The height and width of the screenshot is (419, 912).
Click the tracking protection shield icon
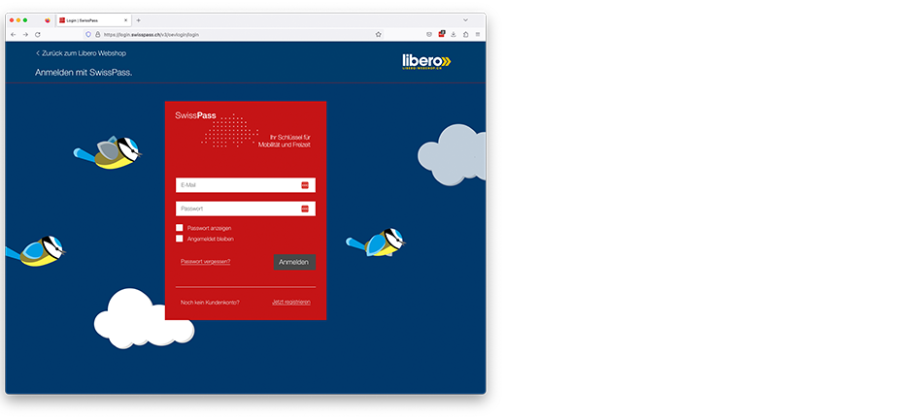tap(88, 35)
